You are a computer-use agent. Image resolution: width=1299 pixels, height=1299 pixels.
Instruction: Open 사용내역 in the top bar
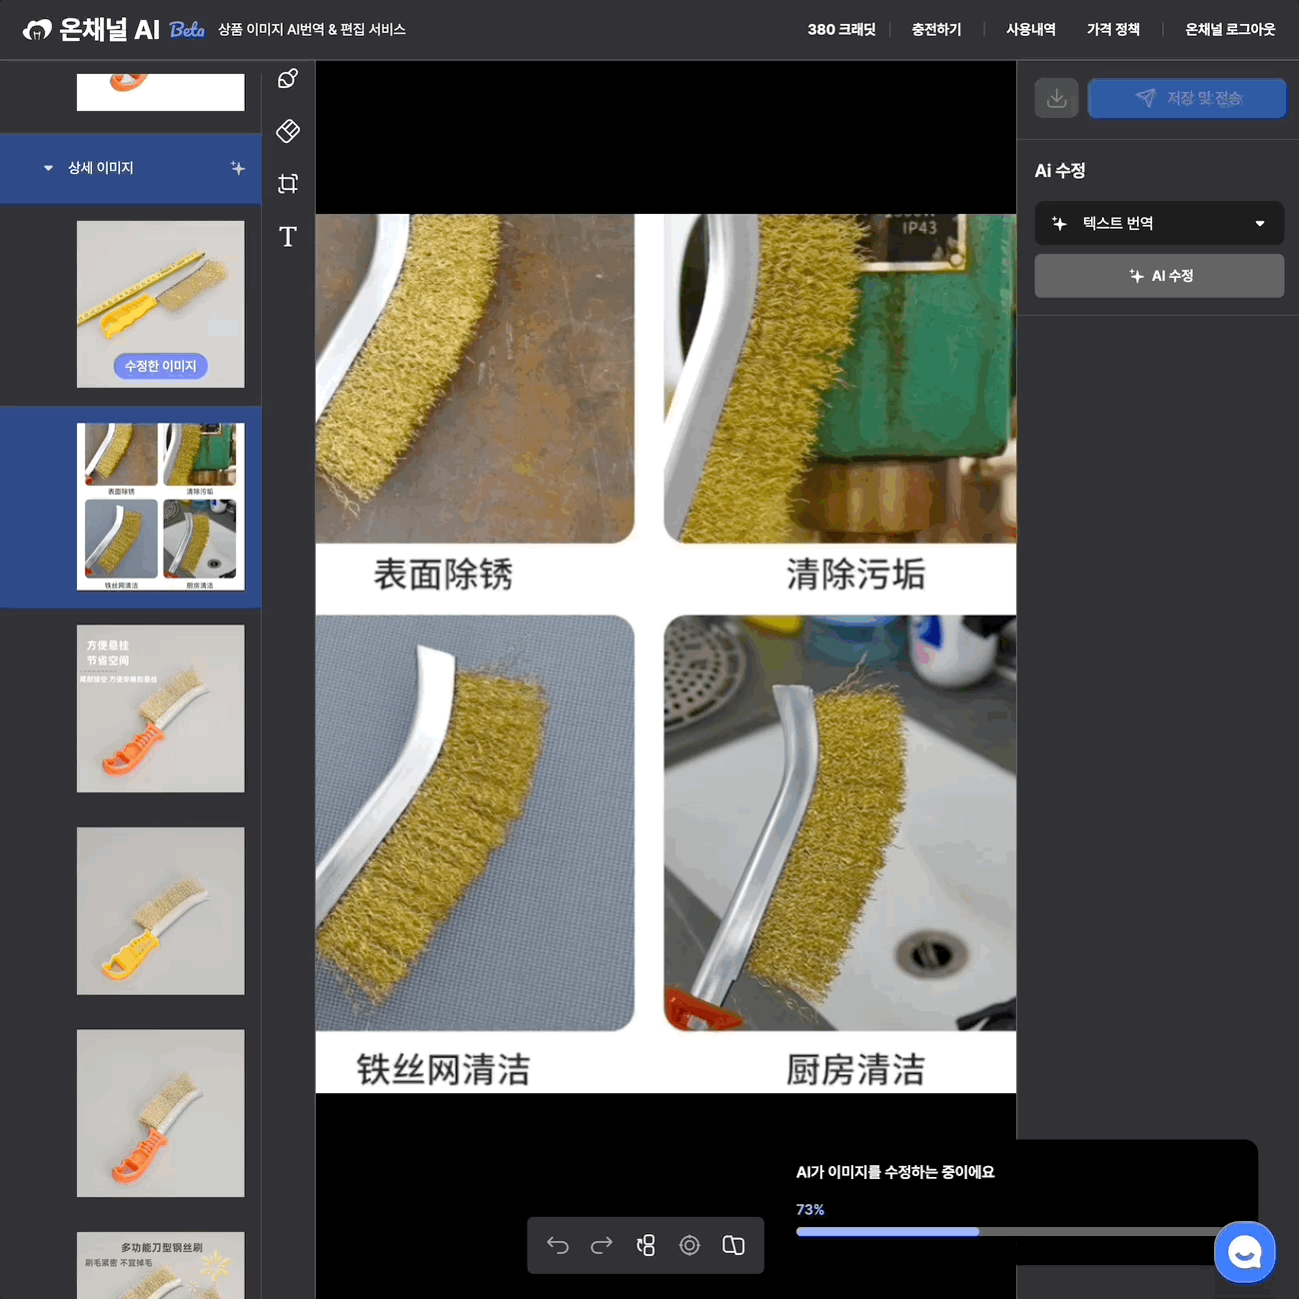pyautogui.click(x=1031, y=30)
